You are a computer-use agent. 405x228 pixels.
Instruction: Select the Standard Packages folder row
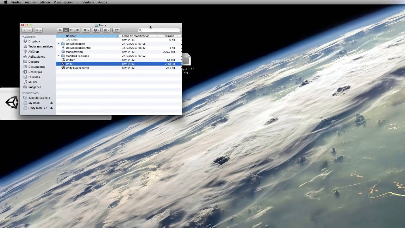pos(119,56)
